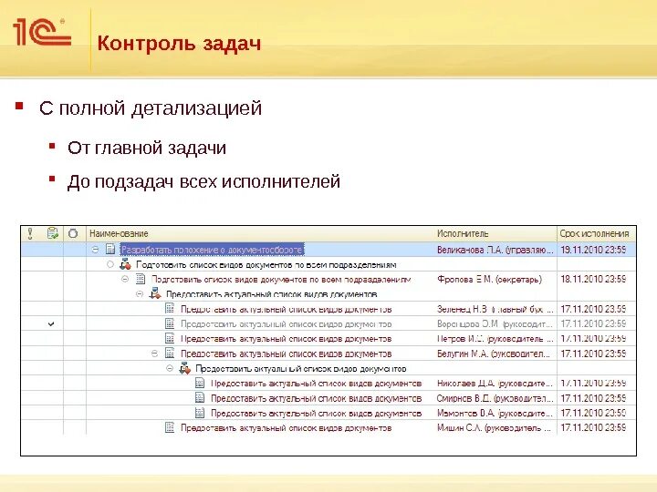Click bullet text 'С полной детализацией'
The height and width of the screenshot is (492, 657).
click(151, 108)
